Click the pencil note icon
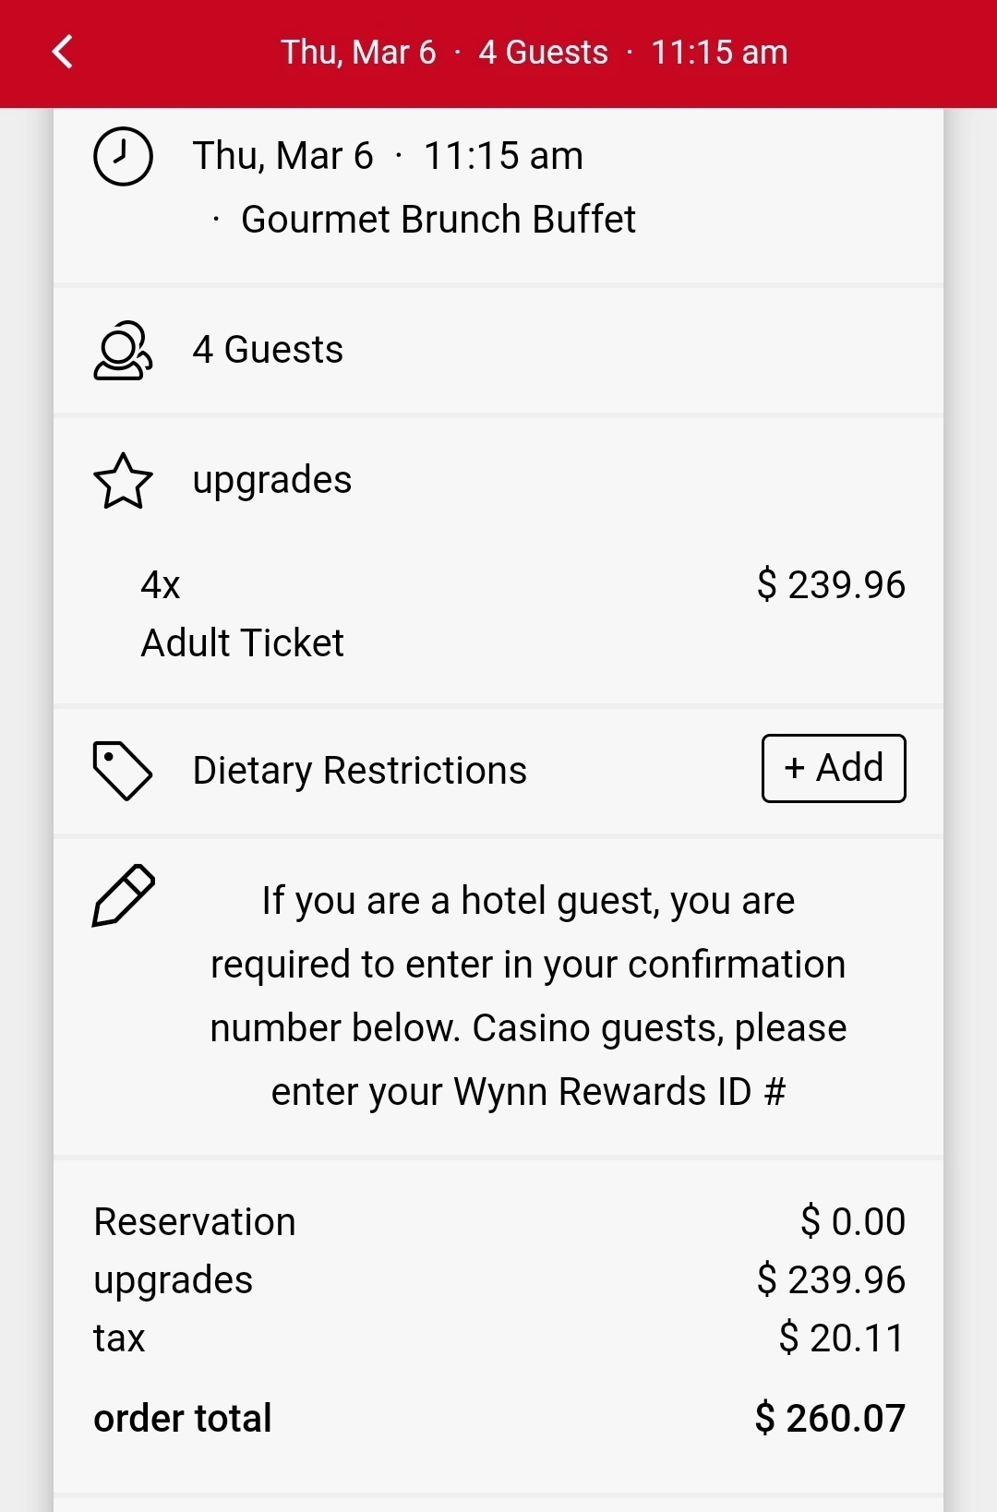The width and height of the screenshot is (997, 1512). [124, 895]
